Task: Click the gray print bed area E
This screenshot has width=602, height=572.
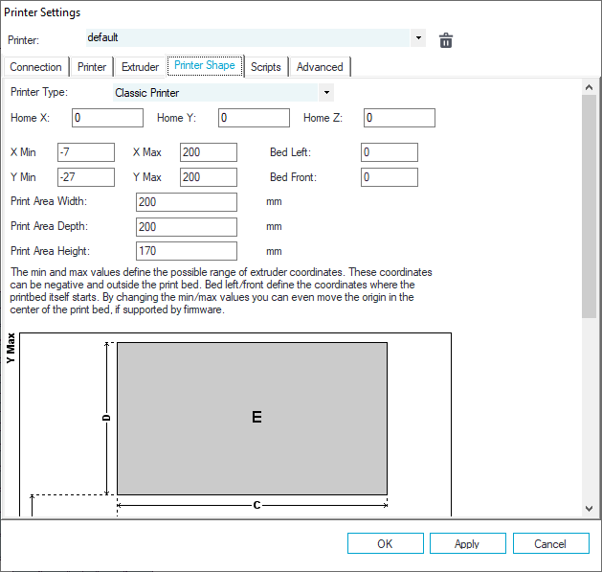Action: pos(253,419)
